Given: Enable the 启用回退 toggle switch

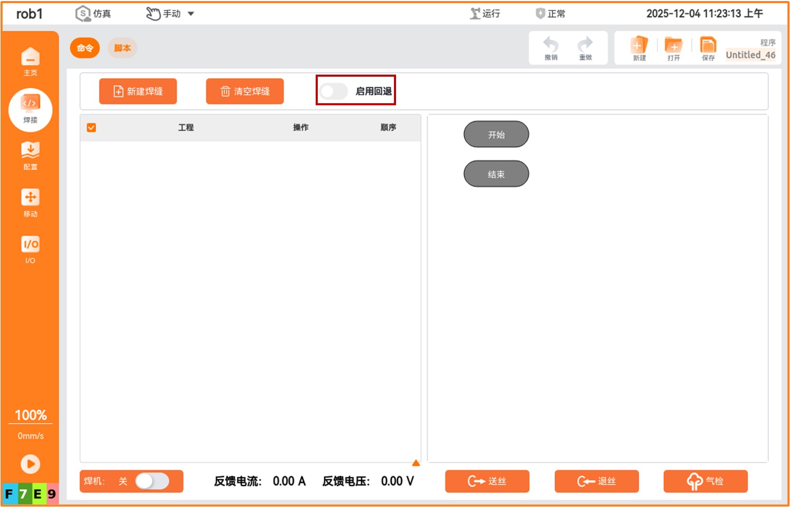Looking at the screenshot, I should click(333, 91).
